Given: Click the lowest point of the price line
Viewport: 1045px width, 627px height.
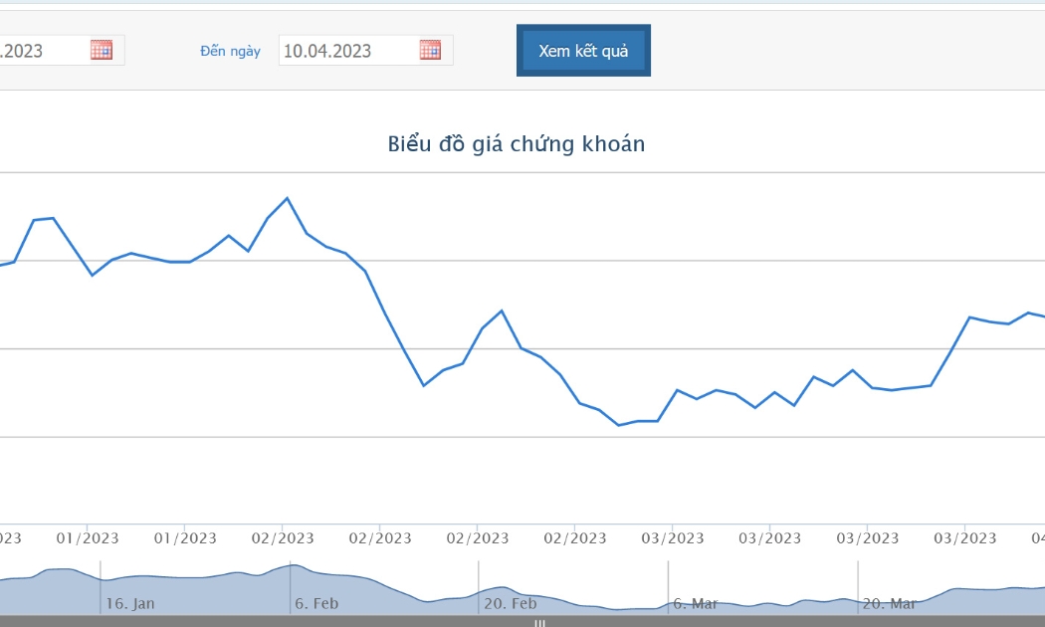Looking at the screenshot, I should click(x=618, y=425).
